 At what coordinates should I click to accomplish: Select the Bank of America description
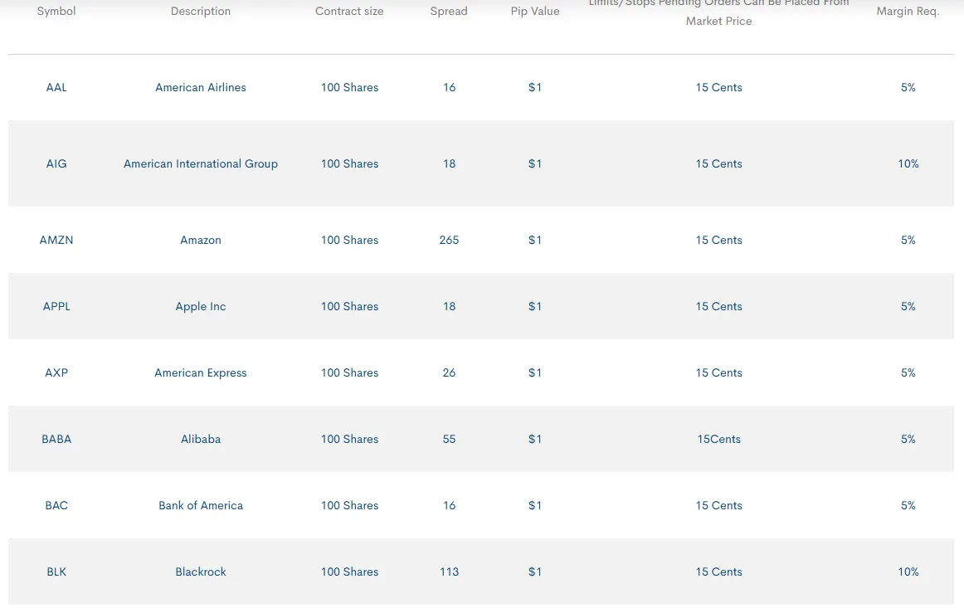click(x=201, y=505)
